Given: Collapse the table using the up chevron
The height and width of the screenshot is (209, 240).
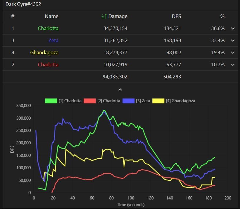Looking at the screenshot, I should [120, 89].
